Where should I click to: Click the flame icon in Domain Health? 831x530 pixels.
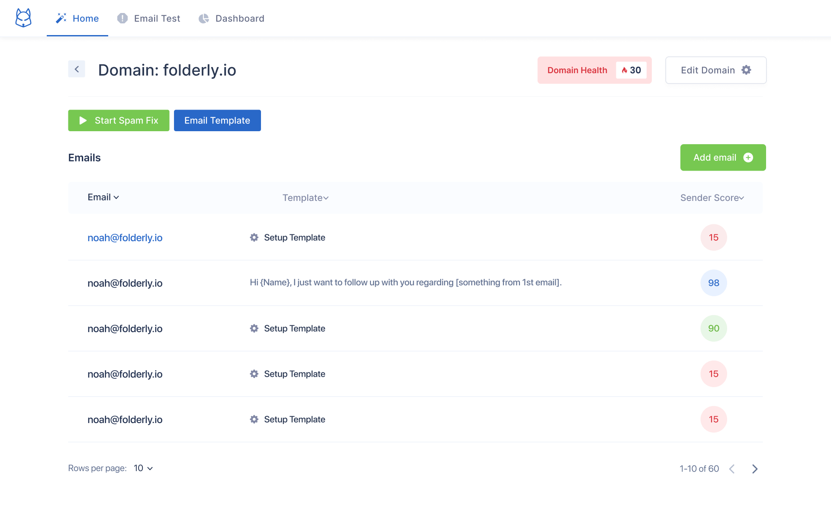[625, 70]
